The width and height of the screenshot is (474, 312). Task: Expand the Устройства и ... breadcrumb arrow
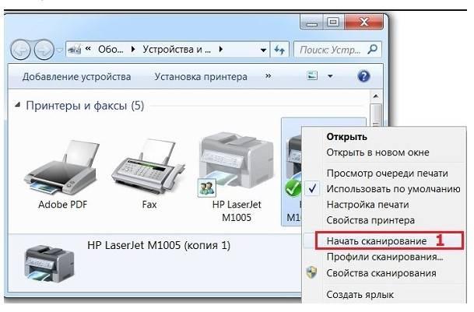click(221, 49)
